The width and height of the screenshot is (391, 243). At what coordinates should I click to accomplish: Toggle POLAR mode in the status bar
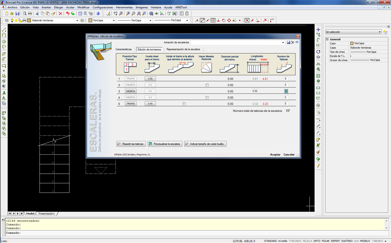tap(325, 241)
